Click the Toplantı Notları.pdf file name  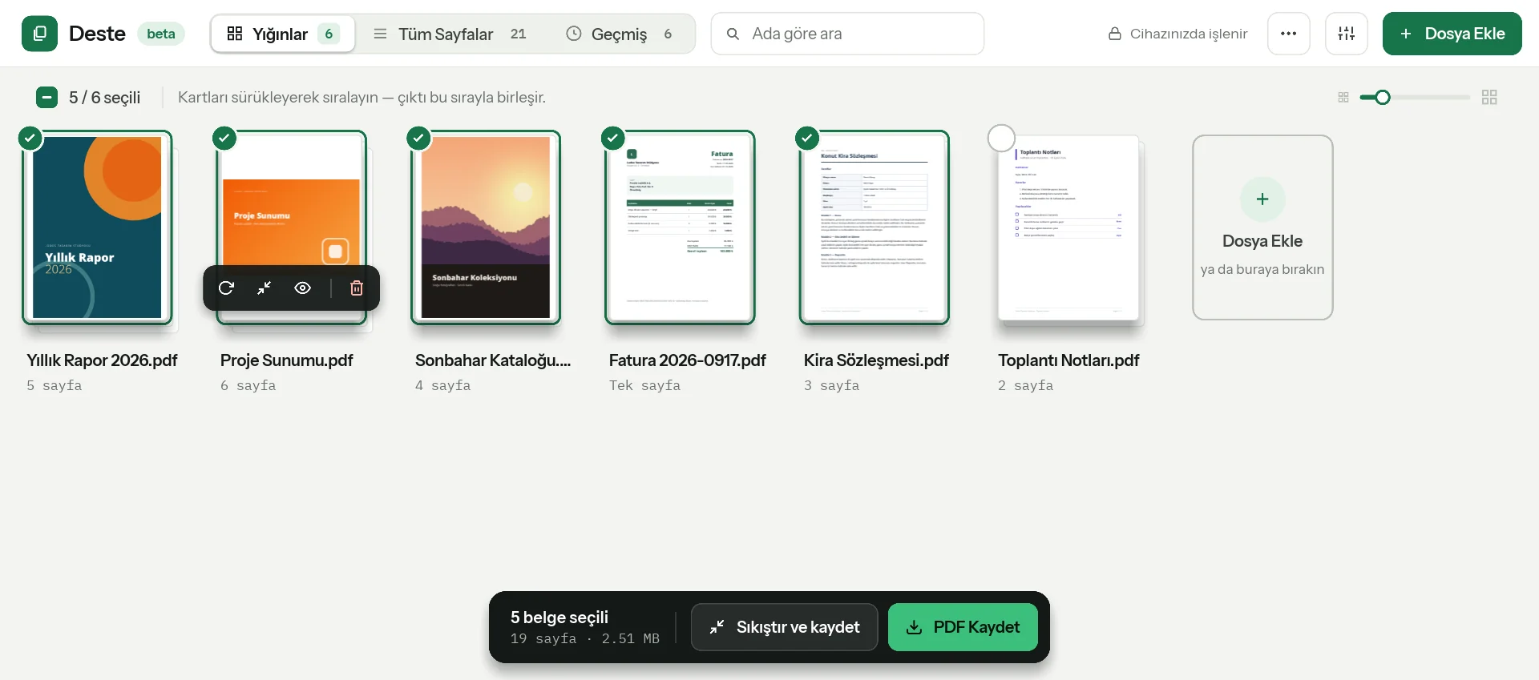[x=1068, y=360]
